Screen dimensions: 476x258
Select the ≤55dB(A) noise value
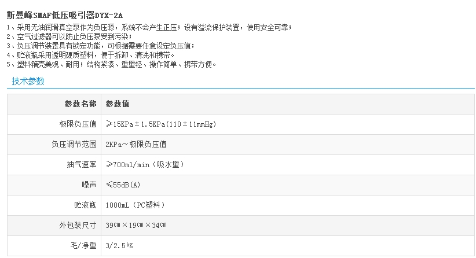pos(123,185)
